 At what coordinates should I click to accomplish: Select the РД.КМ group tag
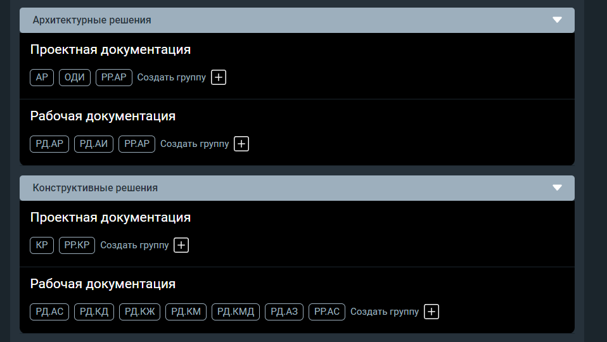(x=186, y=312)
